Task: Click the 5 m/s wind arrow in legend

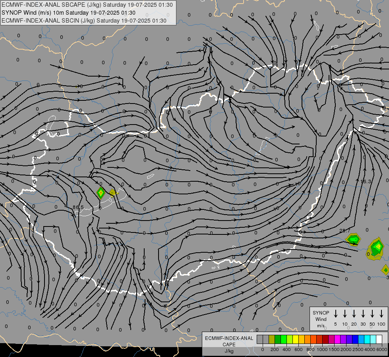Action: point(335,314)
